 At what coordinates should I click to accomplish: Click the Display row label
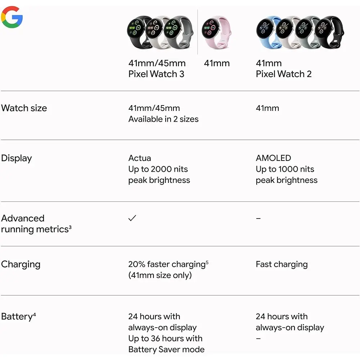17,158
